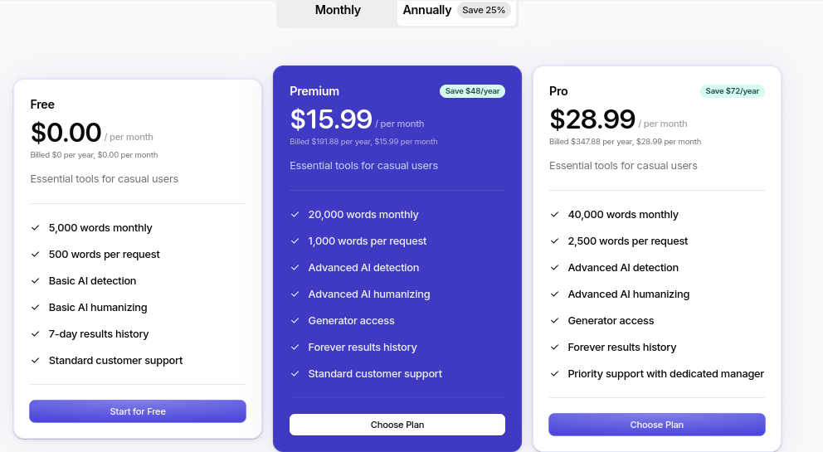This screenshot has width=823, height=452.
Task: Click checkmark next to Priority support
Action: tap(554, 374)
